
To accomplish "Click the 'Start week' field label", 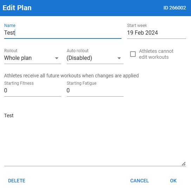I will click(x=137, y=26).
